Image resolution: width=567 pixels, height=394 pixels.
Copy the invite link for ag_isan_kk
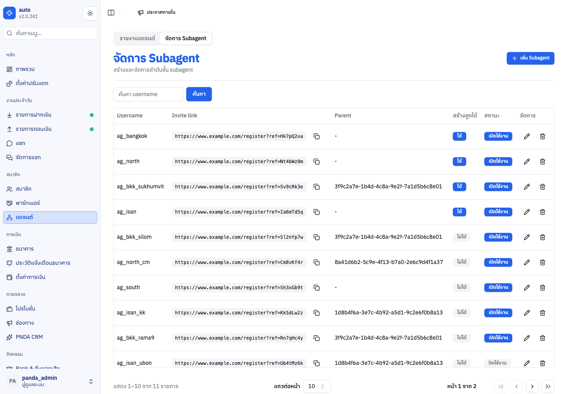[317, 313]
